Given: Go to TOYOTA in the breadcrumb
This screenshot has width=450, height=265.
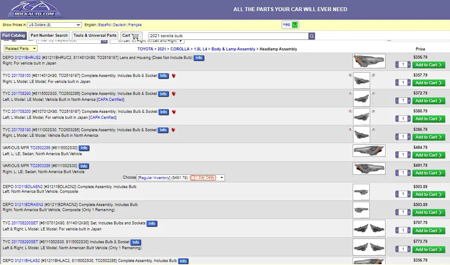Looking at the screenshot, I should coord(145,49).
